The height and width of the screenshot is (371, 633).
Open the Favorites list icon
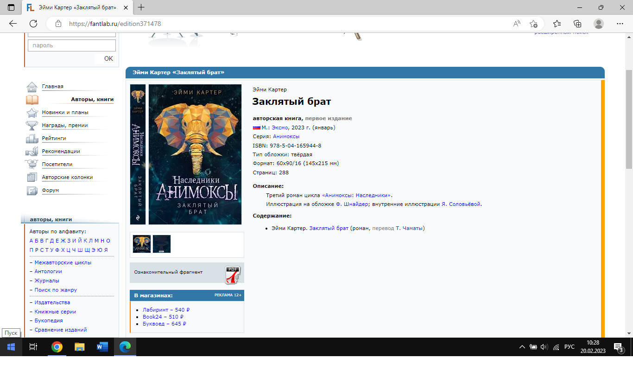[557, 24]
